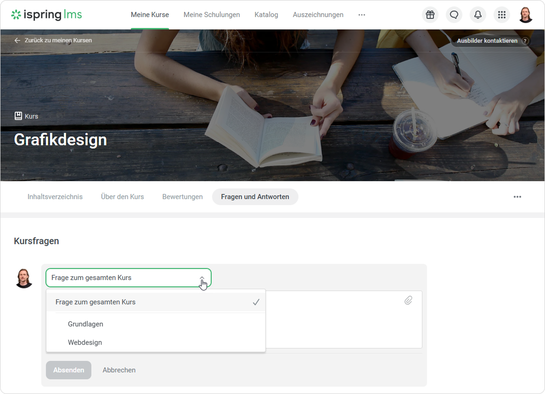Open the Bewertungen tab
The image size is (545, 394).
point(182,197)
